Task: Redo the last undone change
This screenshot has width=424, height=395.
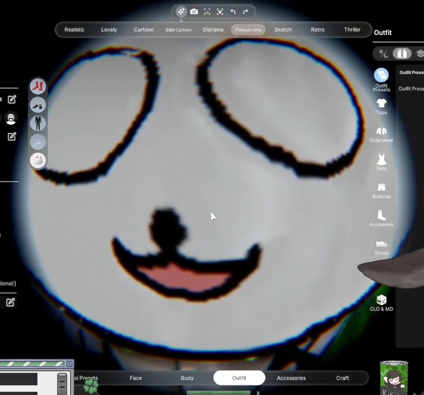Action: click(x=246, y=12)
